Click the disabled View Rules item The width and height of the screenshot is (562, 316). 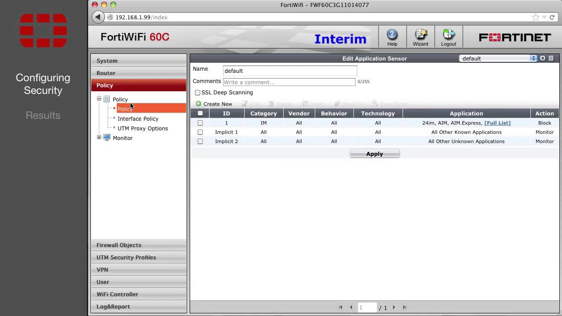point(389,104)
